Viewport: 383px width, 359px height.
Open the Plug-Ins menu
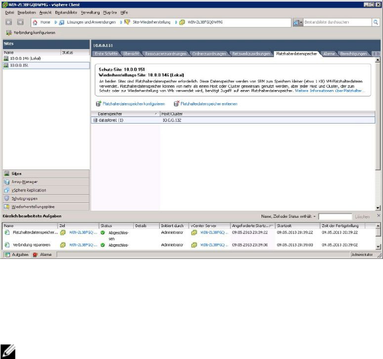coord(110,12)
